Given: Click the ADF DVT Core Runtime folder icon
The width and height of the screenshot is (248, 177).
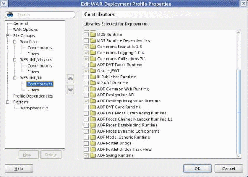Looking at the screenshot, I should 93,107.
